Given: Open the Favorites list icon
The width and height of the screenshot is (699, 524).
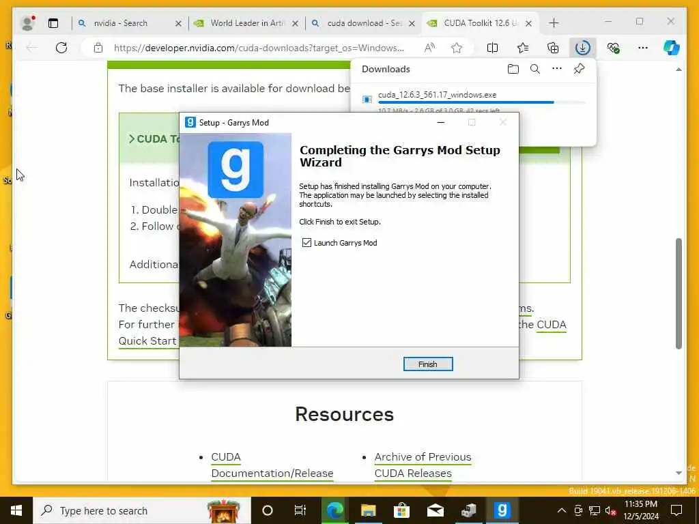Looking at the screenshot, I should coord(523,48).
